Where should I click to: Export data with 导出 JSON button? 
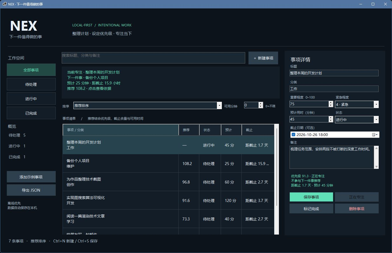coord(31,190)
